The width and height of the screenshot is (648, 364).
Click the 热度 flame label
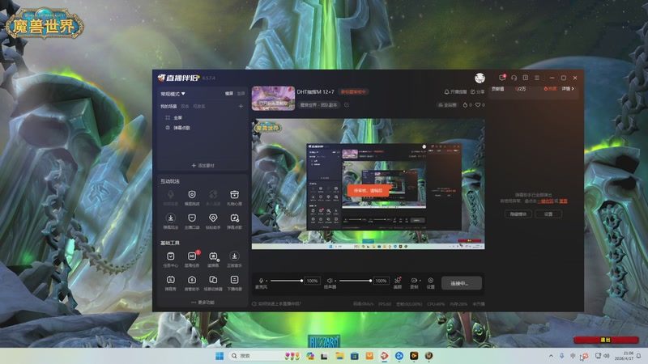550,89
